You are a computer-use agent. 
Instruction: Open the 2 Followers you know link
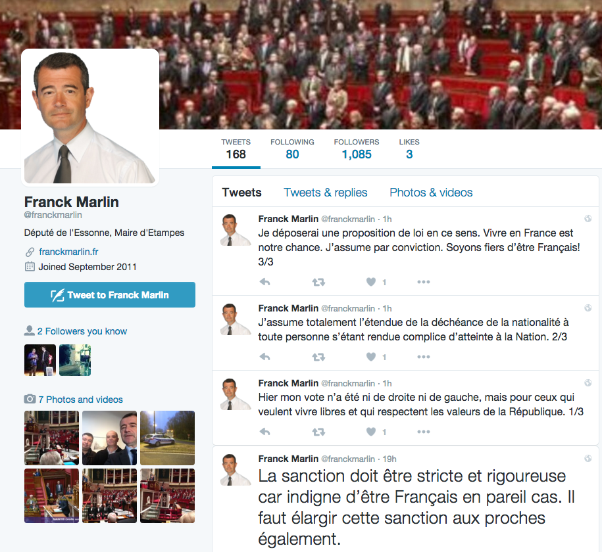[82, 331]
